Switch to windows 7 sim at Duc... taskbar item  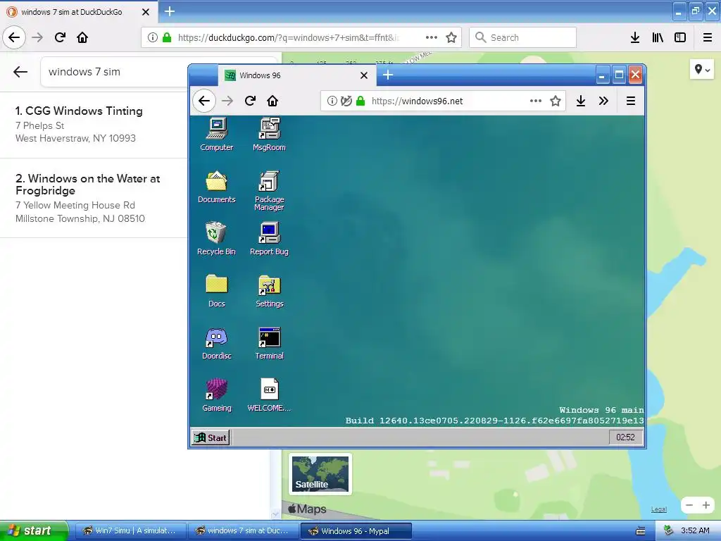click(x=243, y=531)
